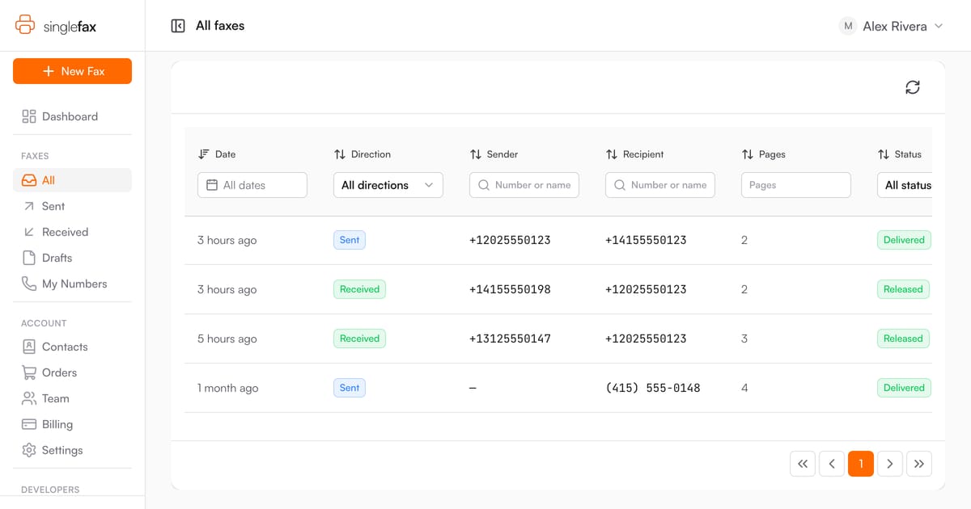Click sender +13125550147
The image size is (971, 509).
tap(510, 339)
